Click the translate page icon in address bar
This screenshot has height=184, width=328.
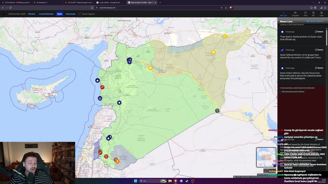point(222,8)
